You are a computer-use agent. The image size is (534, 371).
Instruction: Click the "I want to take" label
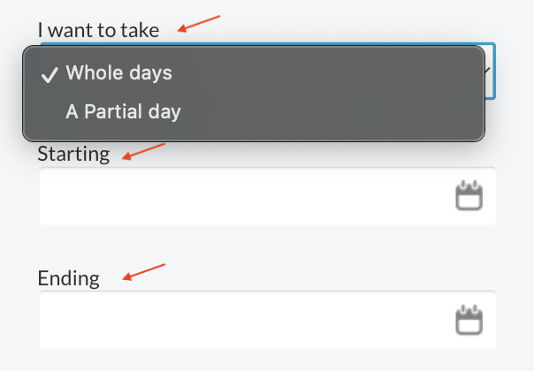tap(98, 30)
